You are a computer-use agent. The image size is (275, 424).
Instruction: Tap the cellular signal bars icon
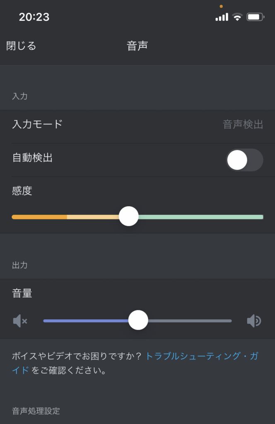pos(222,17)
